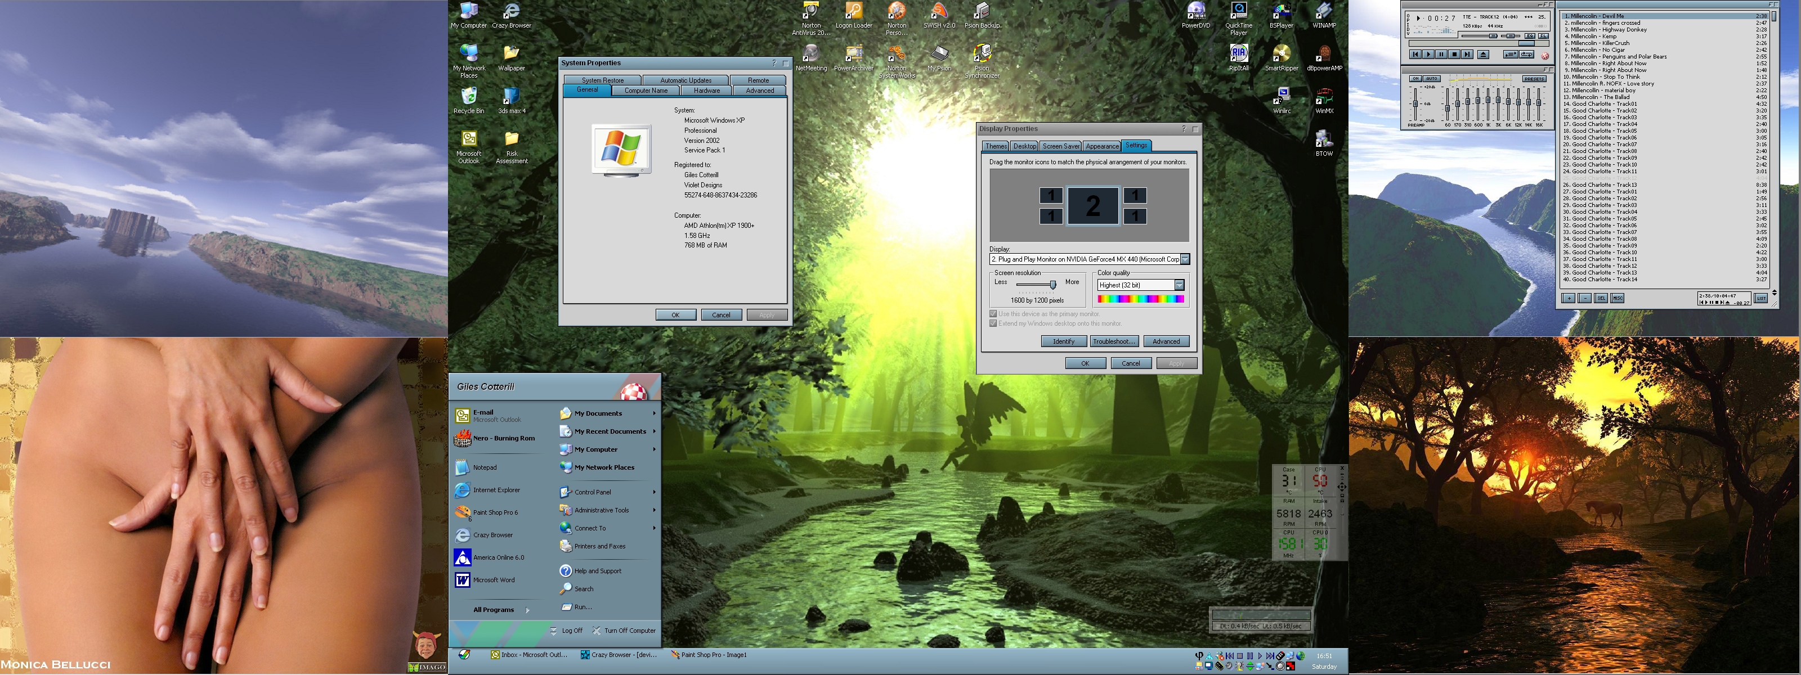Click Turn Off Computer in Start menu
Screen dimensions: 1801x675
click(624, 630)
